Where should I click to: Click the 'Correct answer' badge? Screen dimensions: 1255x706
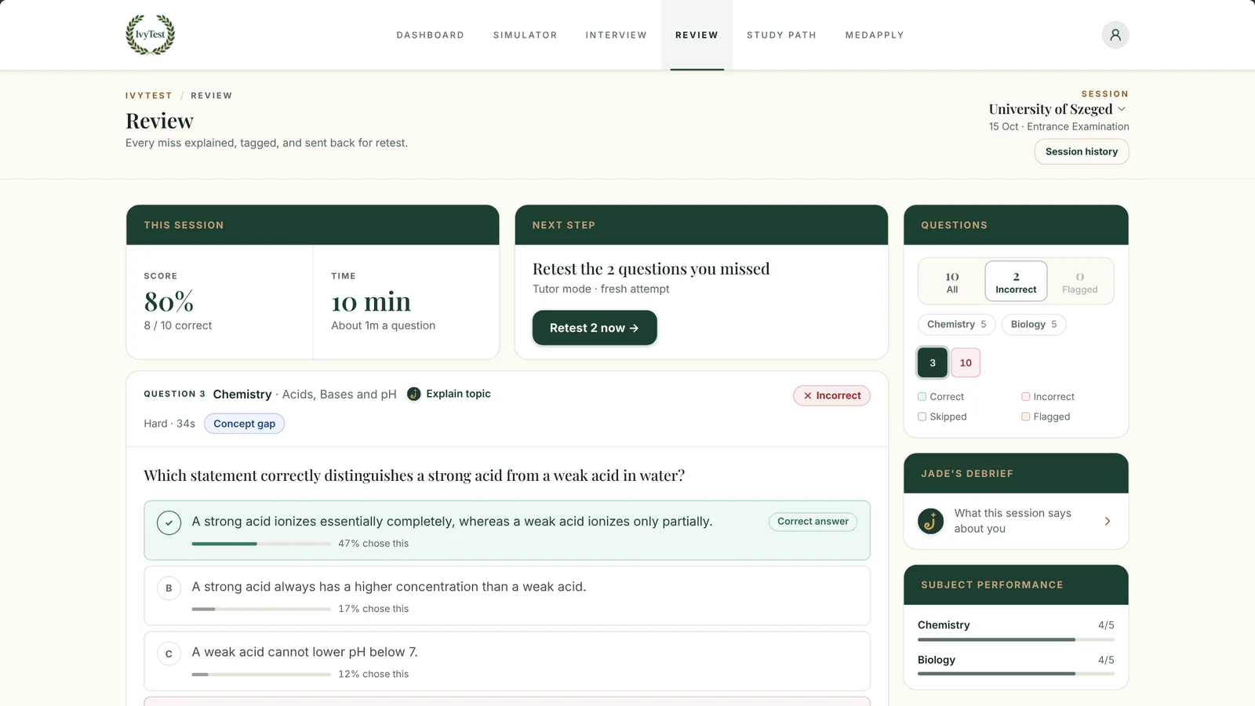point(813,522)
